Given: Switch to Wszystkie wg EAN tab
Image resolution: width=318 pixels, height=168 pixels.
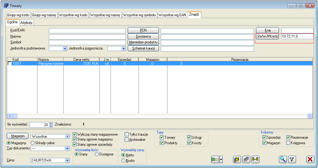Looking at the screenshot, I should coord(172,15).
